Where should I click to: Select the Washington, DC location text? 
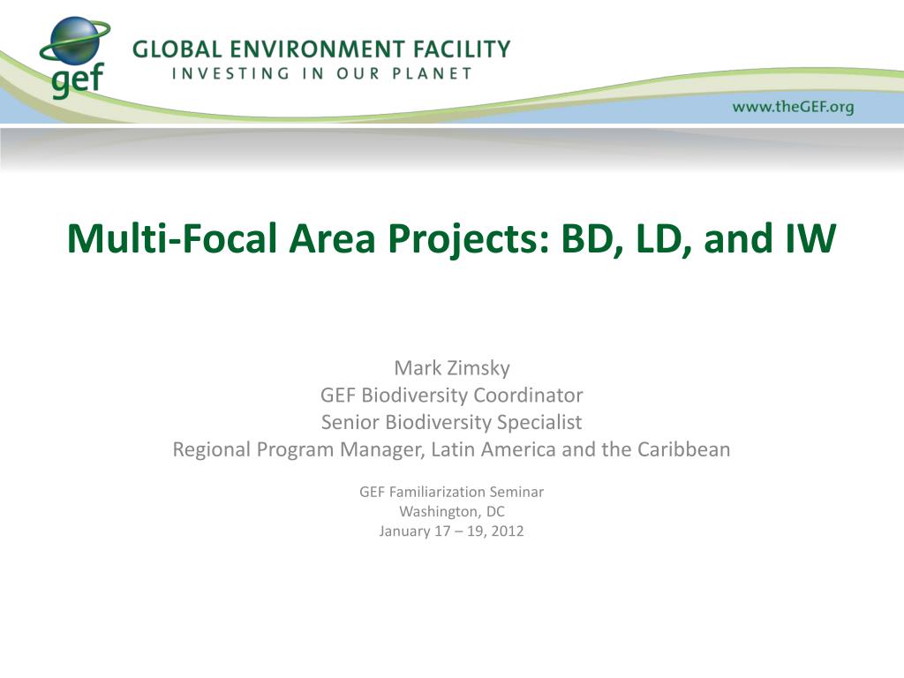452,511
